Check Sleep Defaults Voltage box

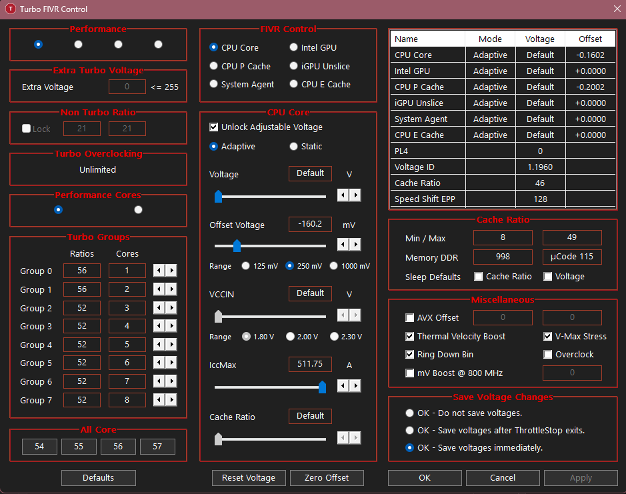tap(548, 277)
